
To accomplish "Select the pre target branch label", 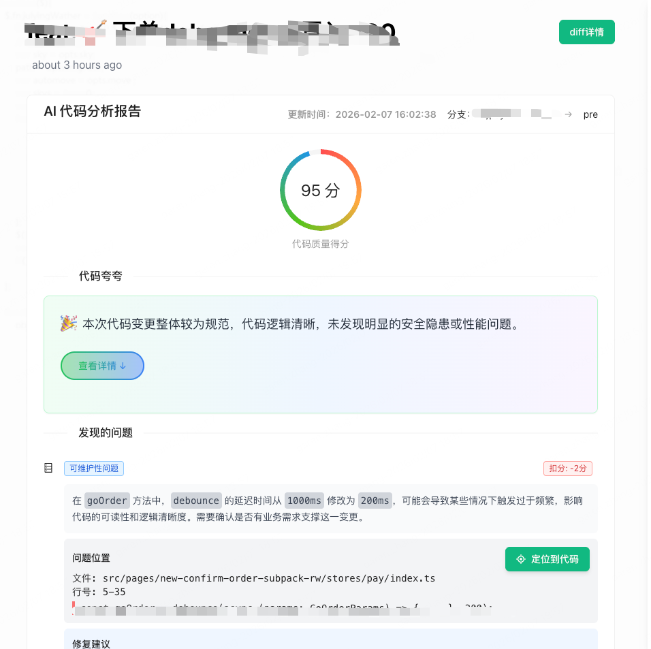I will [x=590, y=114].
